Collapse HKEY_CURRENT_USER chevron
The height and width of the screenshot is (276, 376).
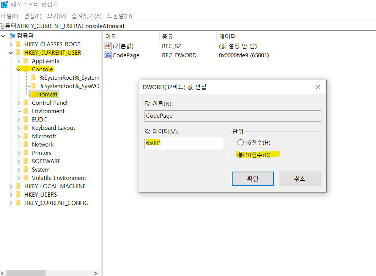tap(11, 53)
